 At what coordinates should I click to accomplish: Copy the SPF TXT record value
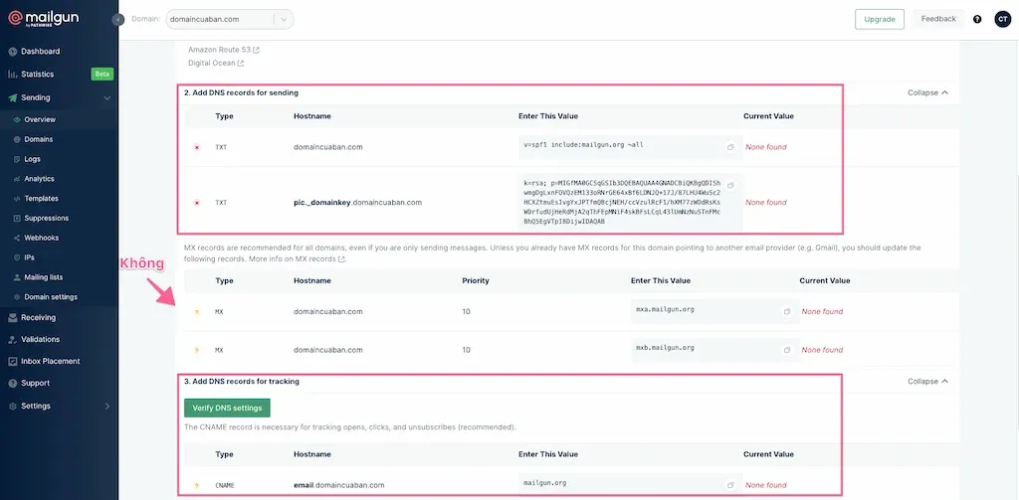coord(730,147)
